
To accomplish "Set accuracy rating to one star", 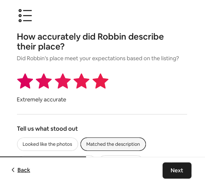I will tap(25, 81).
